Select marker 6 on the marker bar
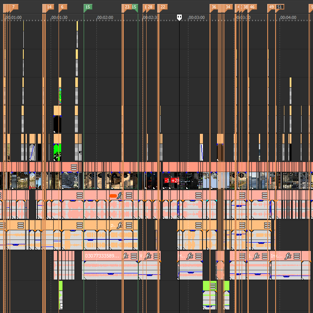This screenshot has width=313, height=313. pyautogui.click(x=63, y=7)
